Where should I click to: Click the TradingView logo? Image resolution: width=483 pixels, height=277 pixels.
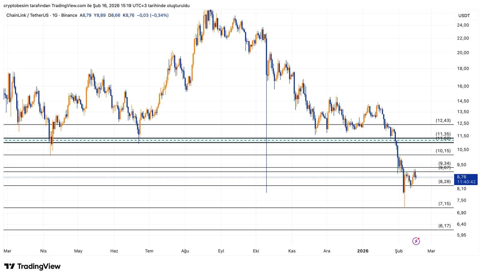pos(32,266)
